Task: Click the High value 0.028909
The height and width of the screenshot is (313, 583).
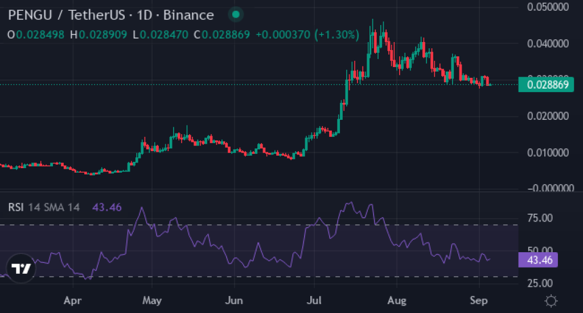Action: pos(103,35)
